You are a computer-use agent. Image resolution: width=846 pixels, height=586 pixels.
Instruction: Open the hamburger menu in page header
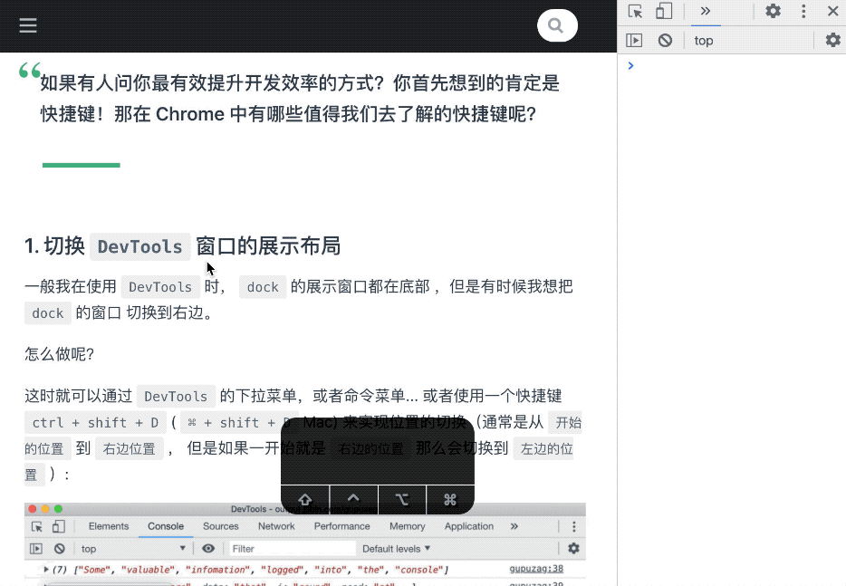[28, 25]
